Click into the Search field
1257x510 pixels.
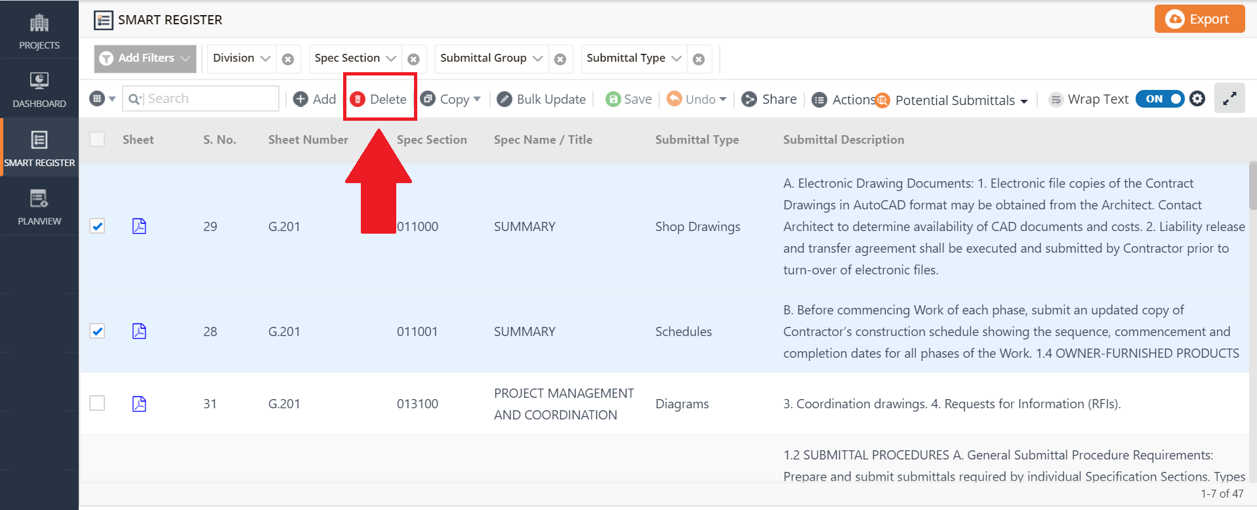coord(201,98)
